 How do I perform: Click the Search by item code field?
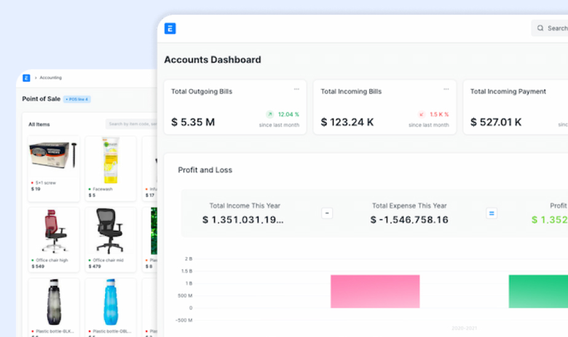click(x=131, y=124)
